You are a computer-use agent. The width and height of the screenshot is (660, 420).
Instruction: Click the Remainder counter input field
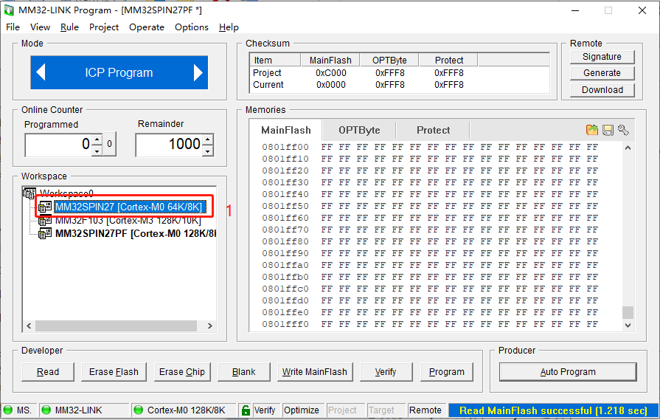coord(169,145)
